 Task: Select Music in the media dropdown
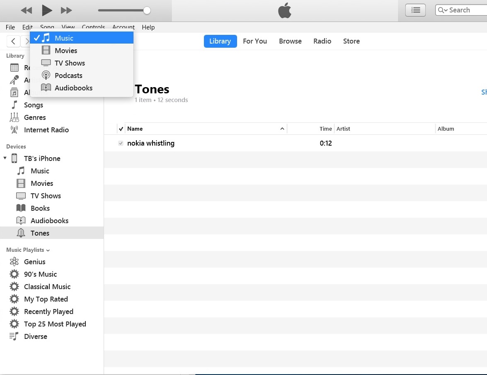point(82,38)
